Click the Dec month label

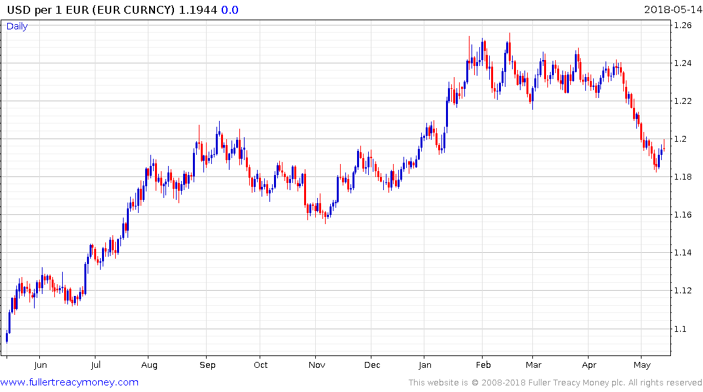tap(372, 365)
